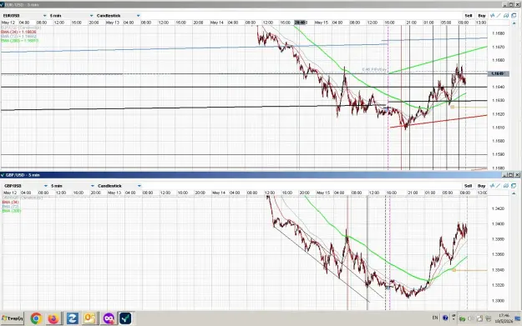The height and width of the screenshot is (326, 522).
Task: Switch to the trading platform taskbar icon
Action: pos(125,318)
